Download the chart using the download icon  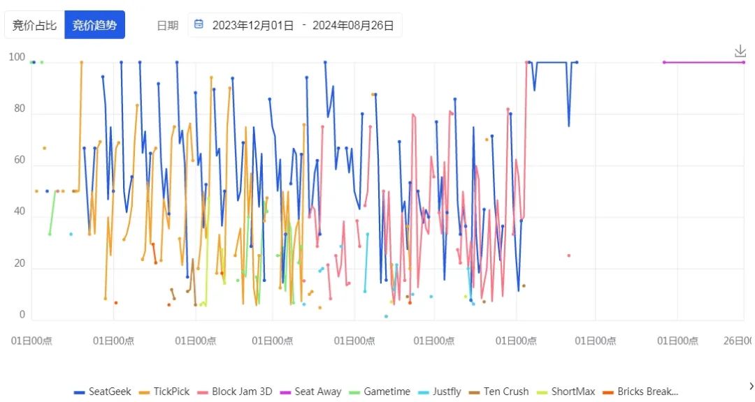tap(740, 51)
